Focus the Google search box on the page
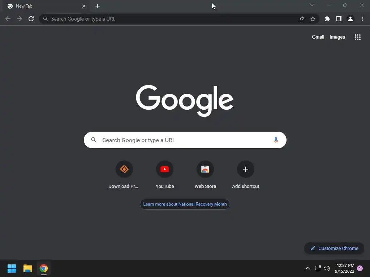Screen dimensions: 370x277 pyautogui.click(x=185, y=140)
